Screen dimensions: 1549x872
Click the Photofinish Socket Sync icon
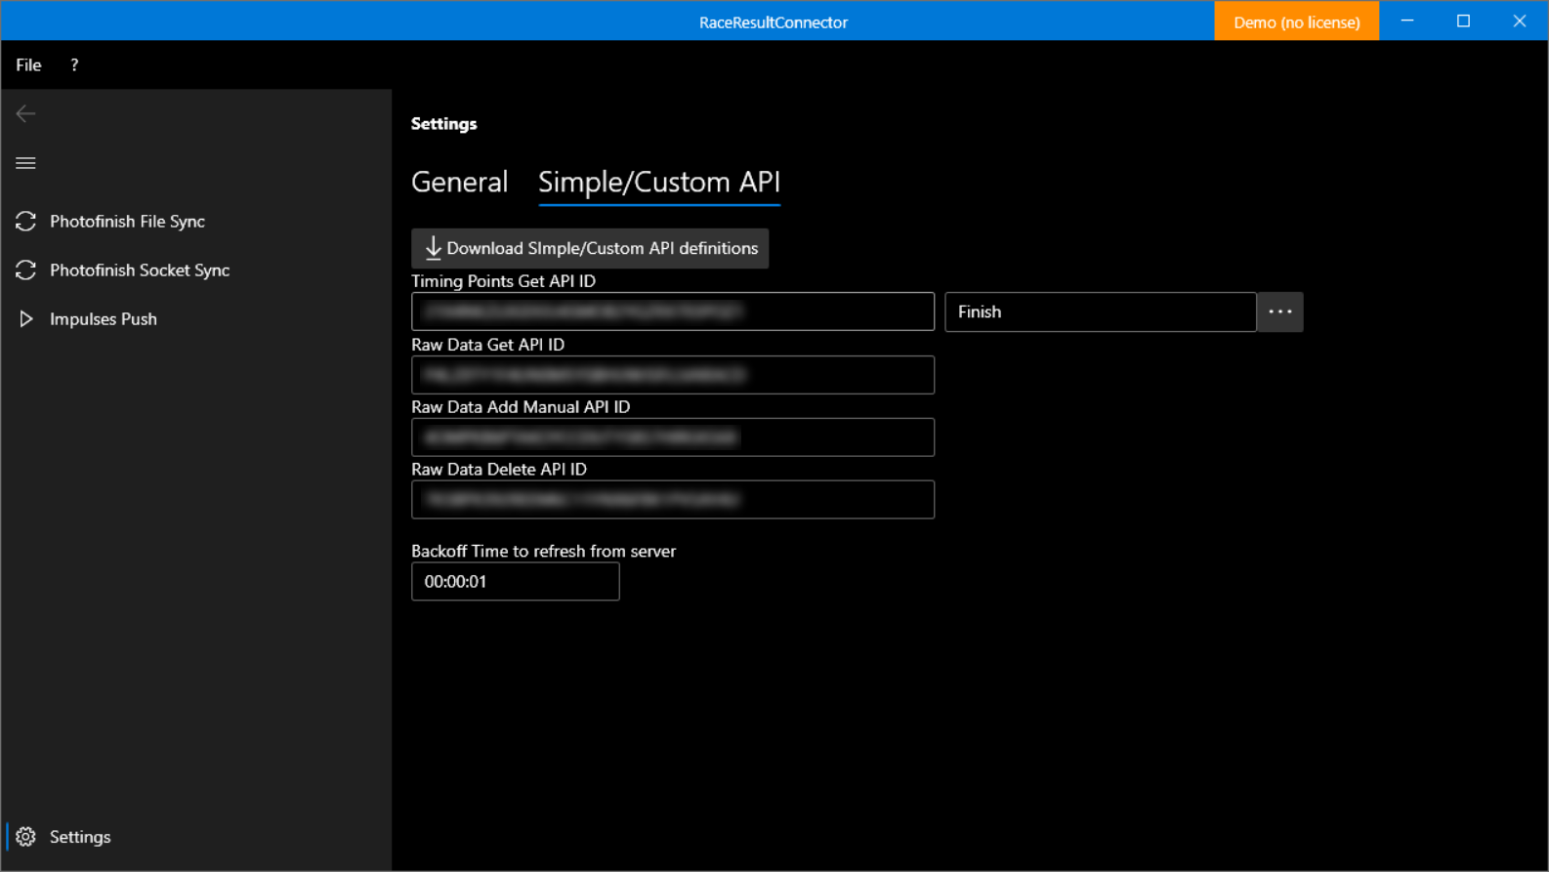coord(25,270)
